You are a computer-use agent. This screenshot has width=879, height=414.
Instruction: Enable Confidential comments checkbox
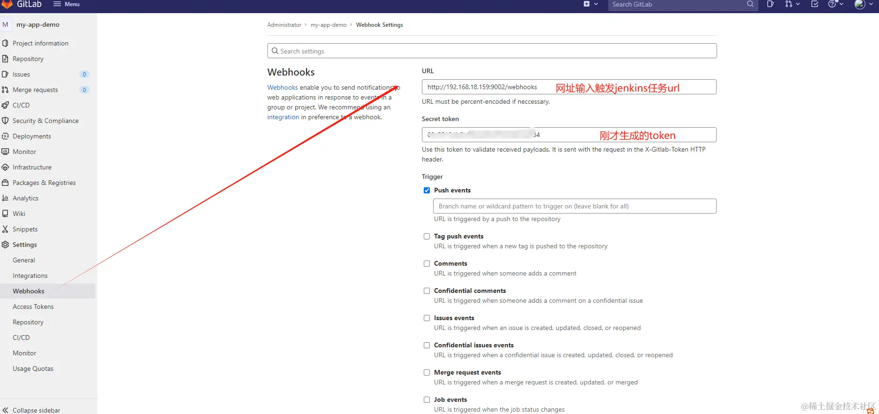point(427,291)
